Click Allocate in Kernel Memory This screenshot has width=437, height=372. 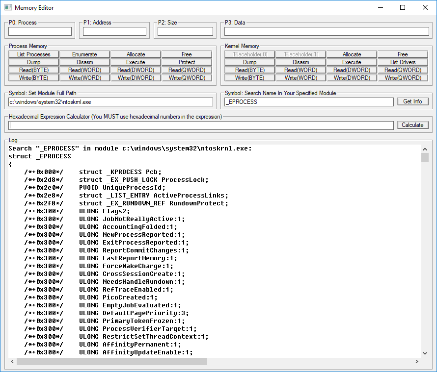coord(352,54)
